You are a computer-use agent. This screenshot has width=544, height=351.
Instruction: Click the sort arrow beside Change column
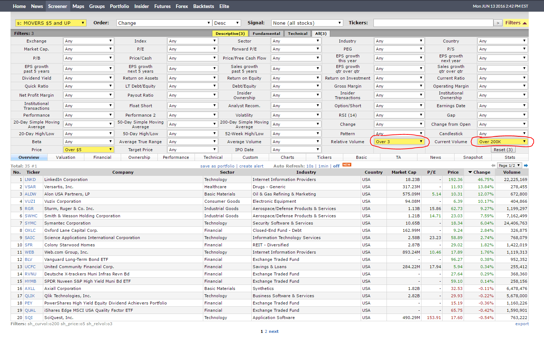(x=470, y=172)
